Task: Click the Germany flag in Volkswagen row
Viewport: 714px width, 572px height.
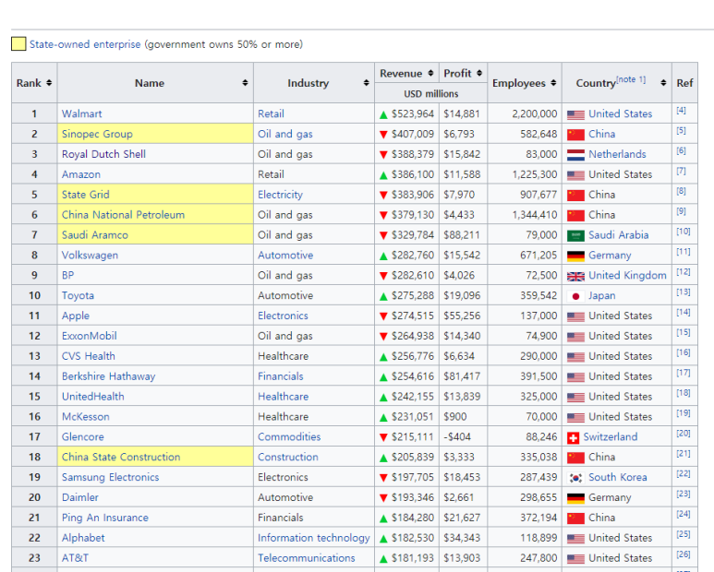Action: pos(575,256)
